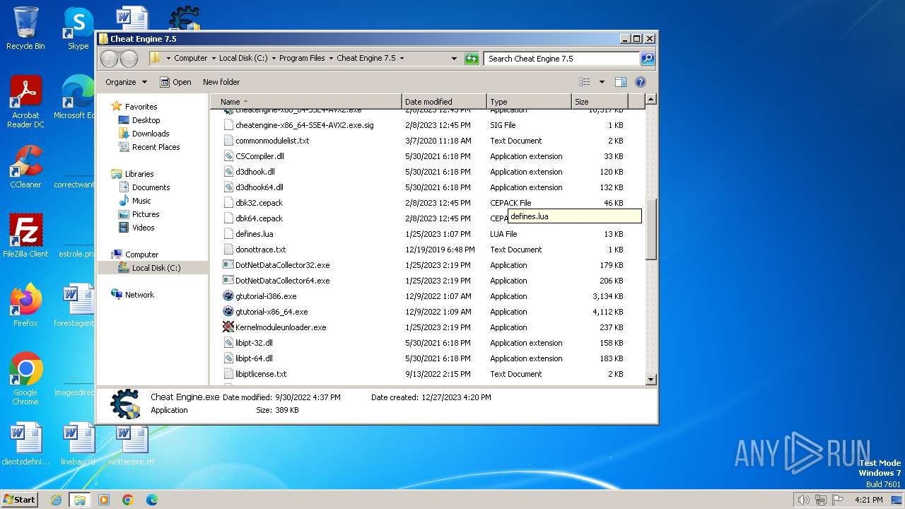
Task: Expand address bar history dropdown
Action: (454, 59)
